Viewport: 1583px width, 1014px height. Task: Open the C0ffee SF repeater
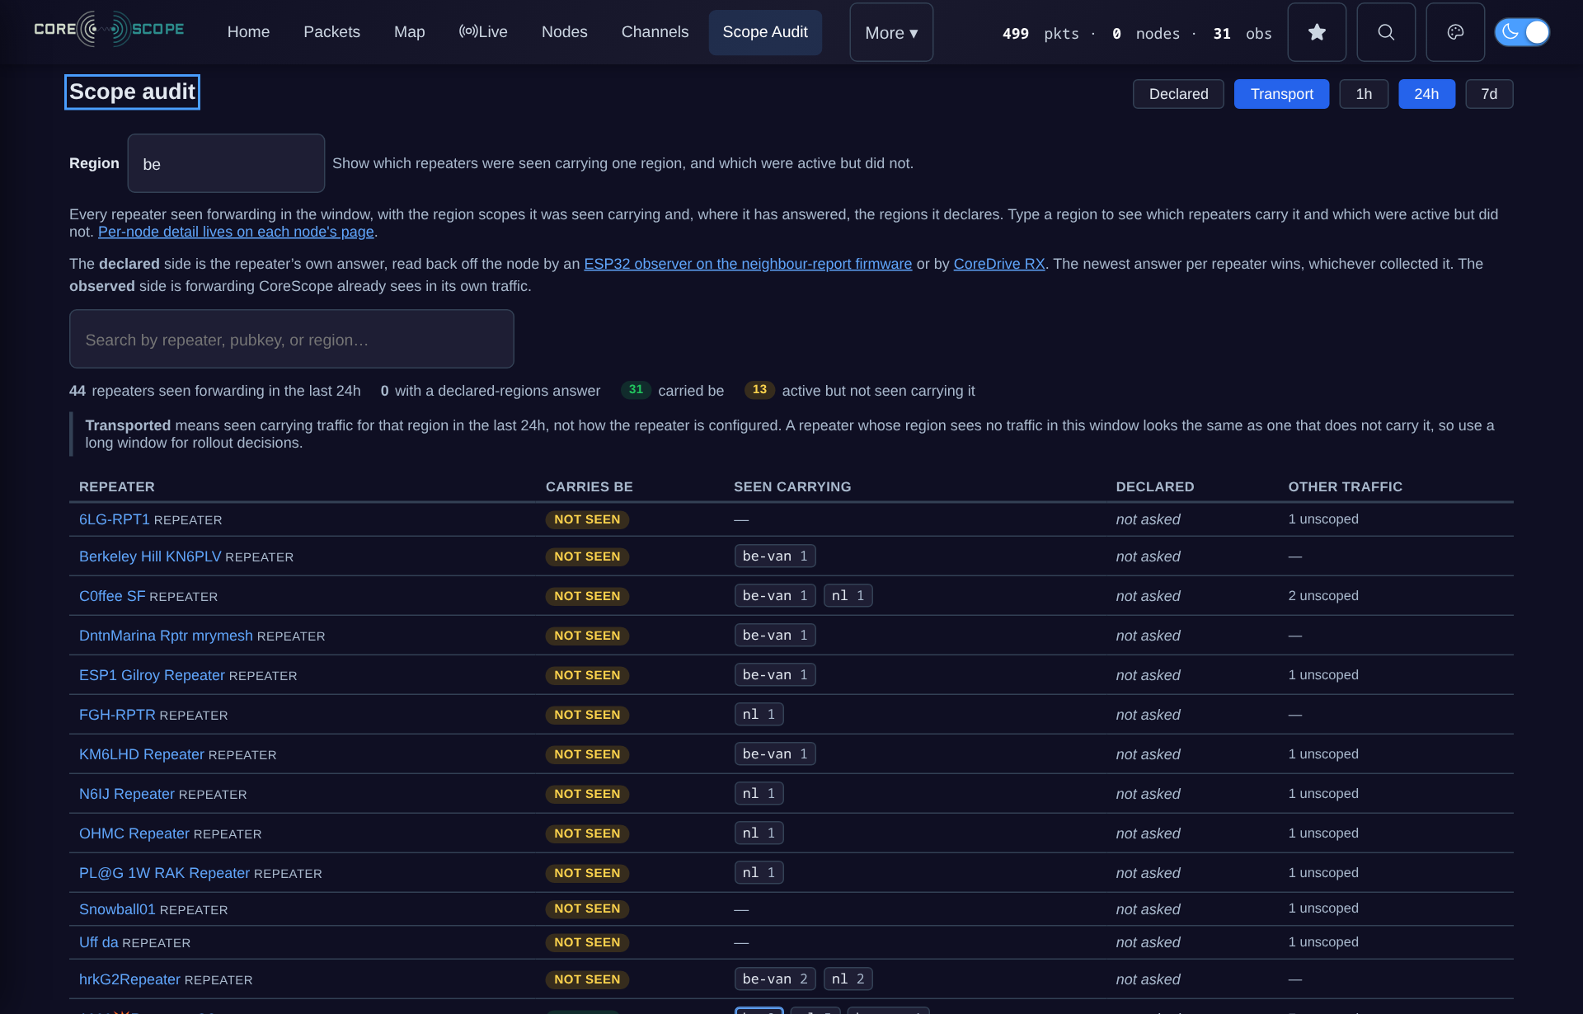click(112, 596)
